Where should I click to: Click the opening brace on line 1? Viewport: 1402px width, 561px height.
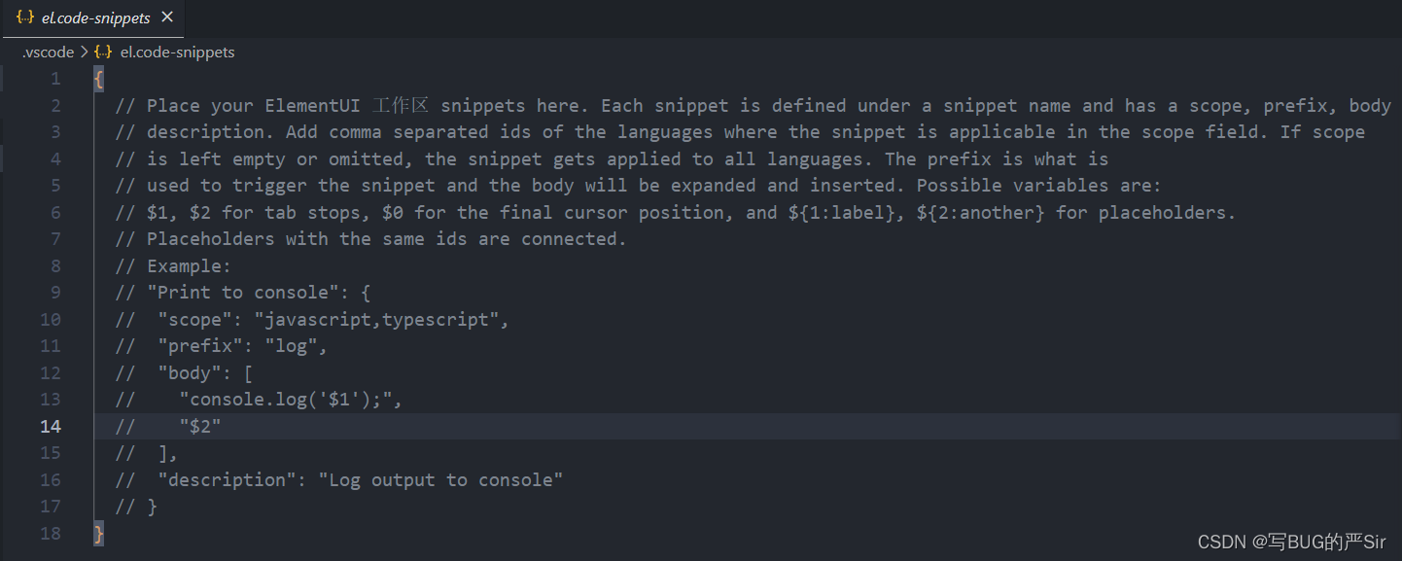(x=98, y=78)
